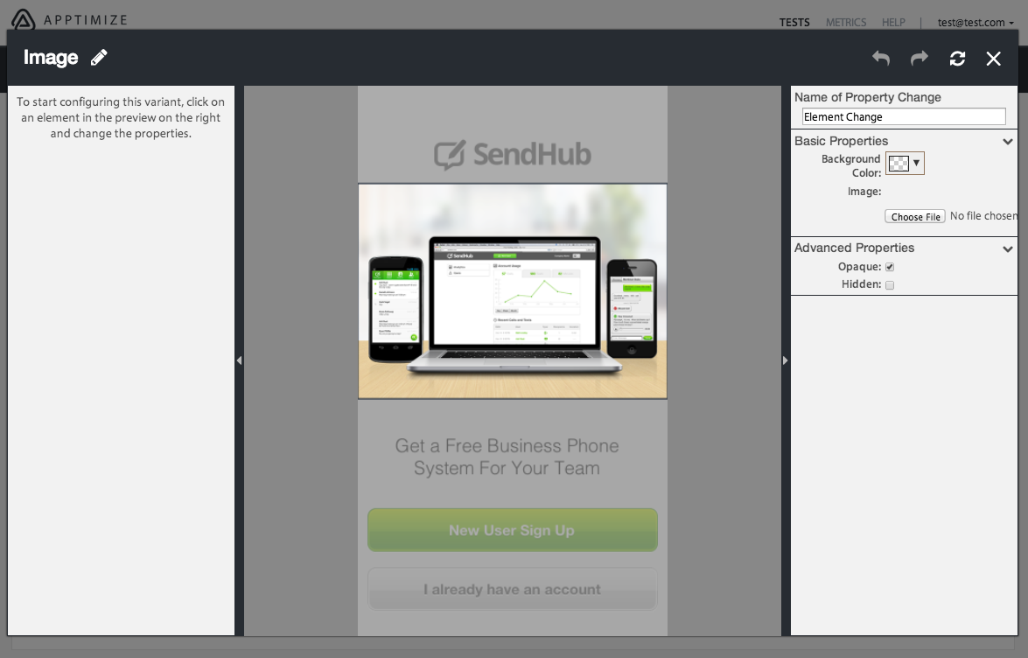Click the Image dialog title
1028x658 pixels.
(51, 58)
